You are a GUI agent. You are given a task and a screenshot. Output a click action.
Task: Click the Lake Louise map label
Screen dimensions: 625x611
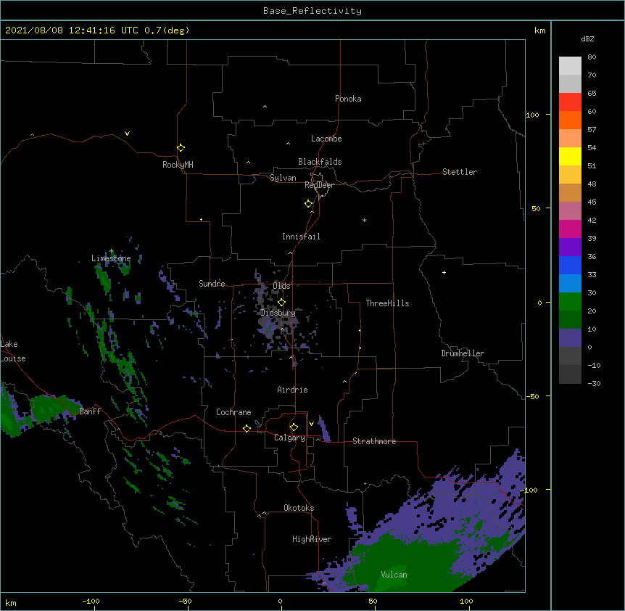[13, 351]
